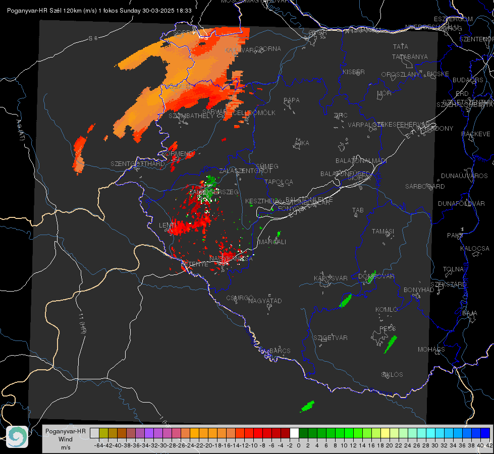Click the SZEKSZARD city label

(x=448, y=285)
